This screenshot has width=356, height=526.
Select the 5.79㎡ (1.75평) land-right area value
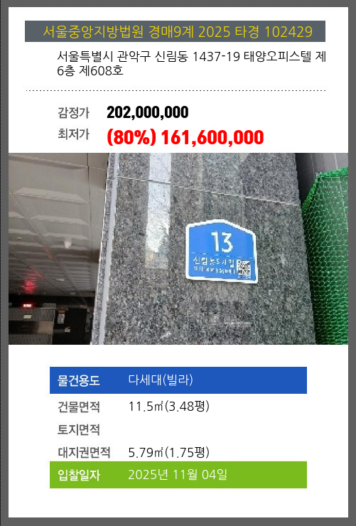pos(169,453)
